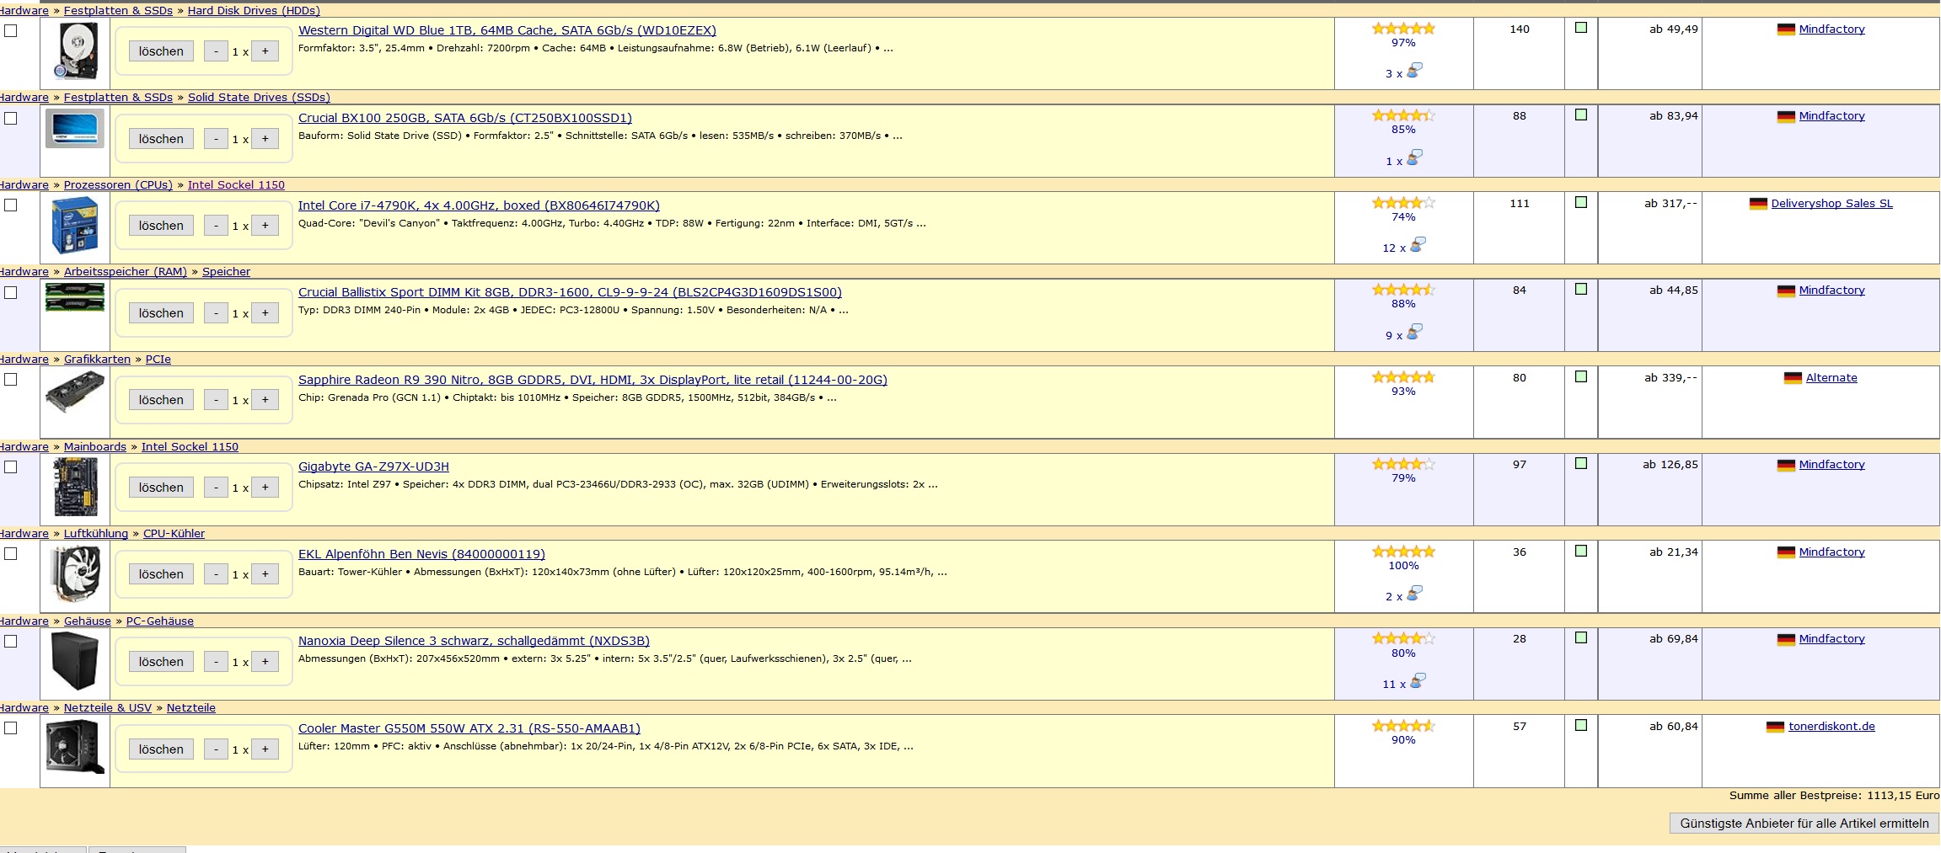The height and width of the screenshot is (853, 1941).
Task: Click the review users icon in the EKL Alpenföhn row
Action: pos(1415,593)
